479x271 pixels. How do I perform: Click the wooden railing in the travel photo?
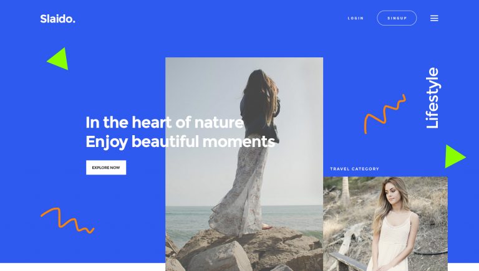tap(348, 262)
